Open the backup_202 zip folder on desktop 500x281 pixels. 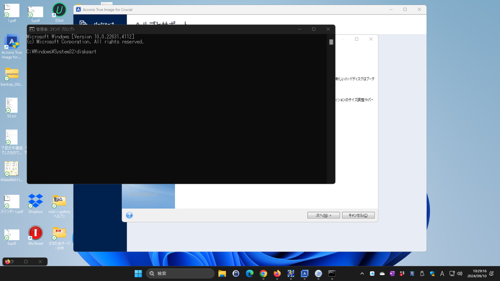point(12,76)
